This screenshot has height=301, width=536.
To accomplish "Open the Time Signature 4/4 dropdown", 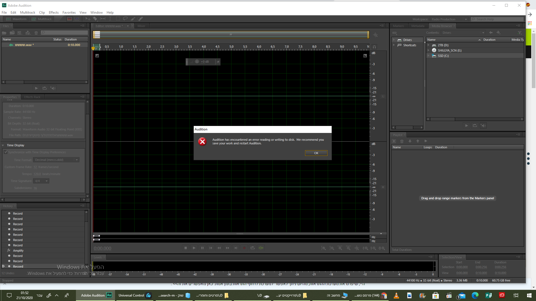I will click(x=41, y=181).
